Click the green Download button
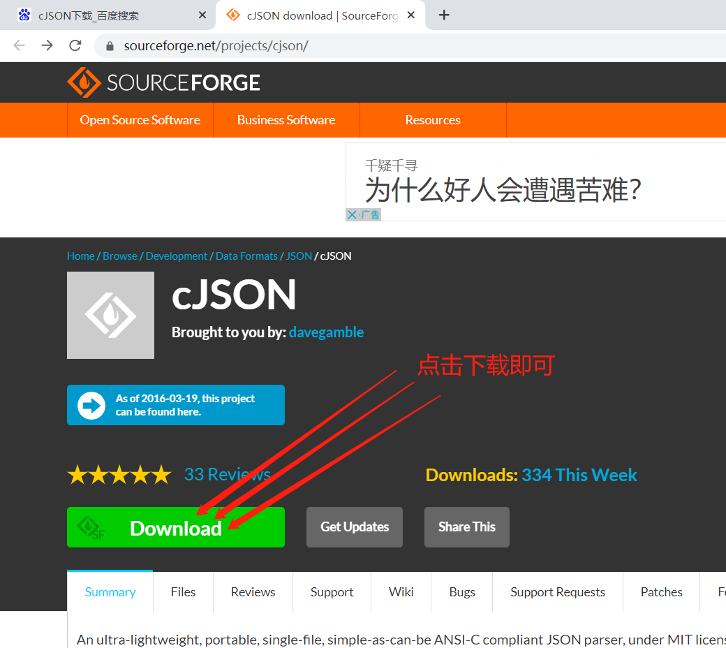 tap(176, 527)
